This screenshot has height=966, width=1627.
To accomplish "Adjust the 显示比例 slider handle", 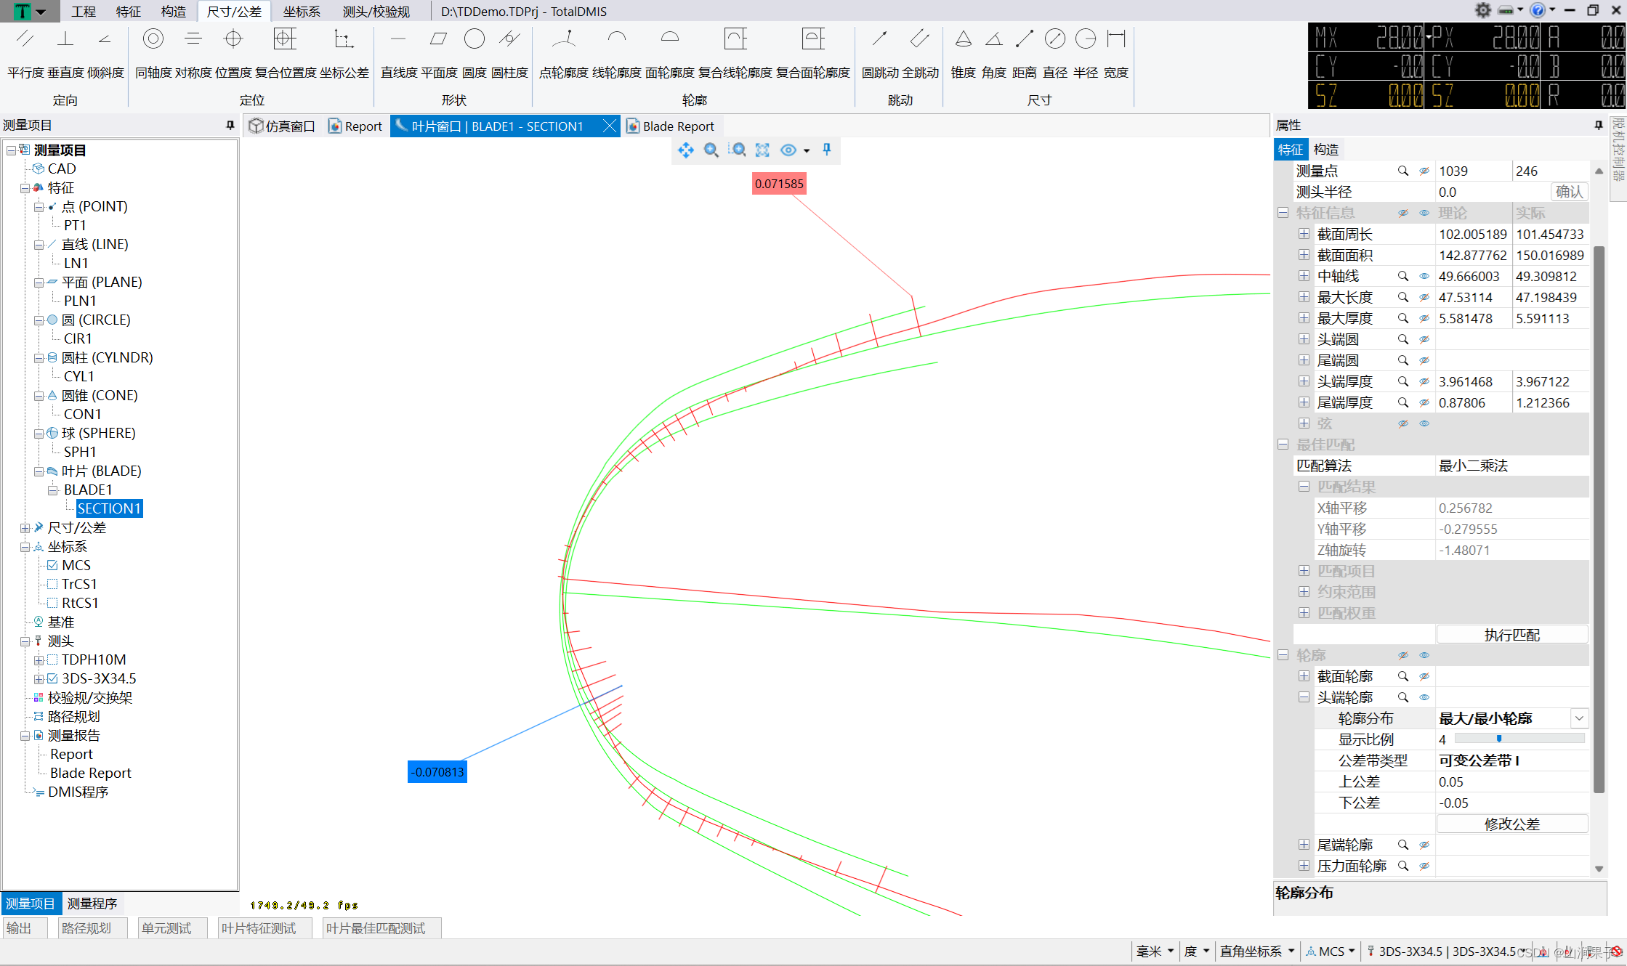I will pos(1499,739).
